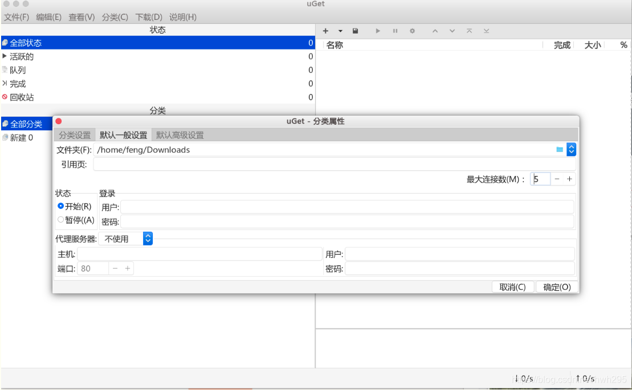The height and width of the screenshot is (390, 632).
Task: Open the dropdown arrow beside add download
Action: tap(340, 31)
